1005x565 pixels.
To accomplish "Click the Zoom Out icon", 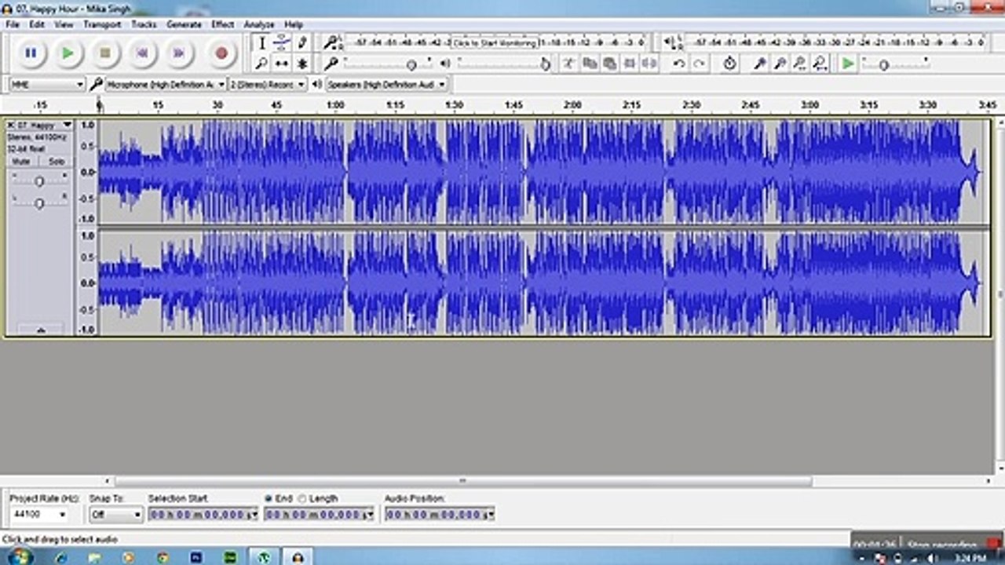I will click(x=780, y=64).
